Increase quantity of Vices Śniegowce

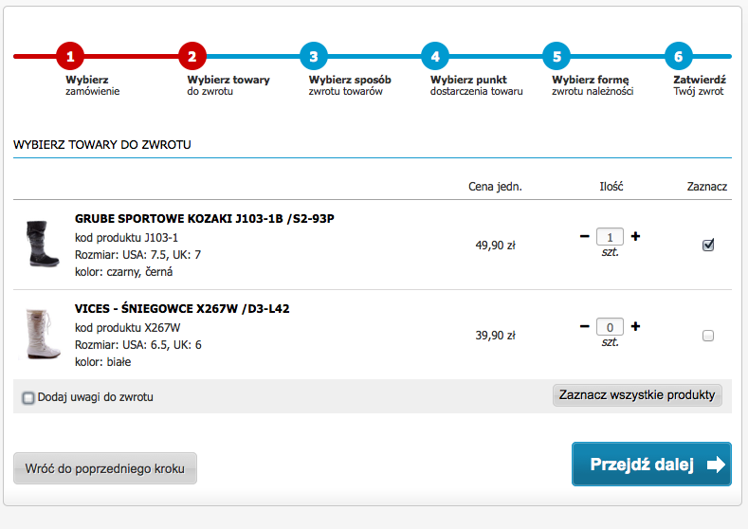click(x=635, y=326)
